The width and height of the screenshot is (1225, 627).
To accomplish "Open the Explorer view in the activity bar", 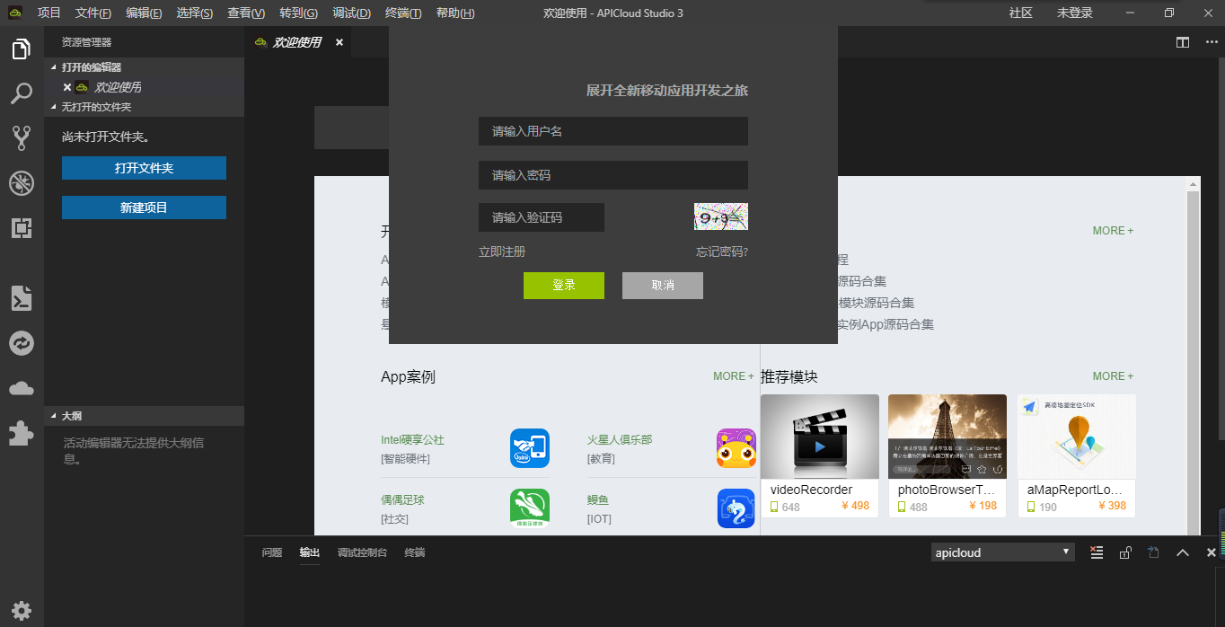I will click(22, 49).
